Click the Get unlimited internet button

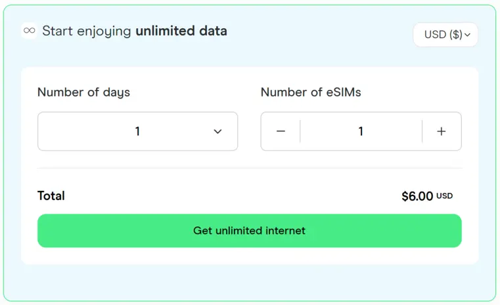[x=250, y=230]
